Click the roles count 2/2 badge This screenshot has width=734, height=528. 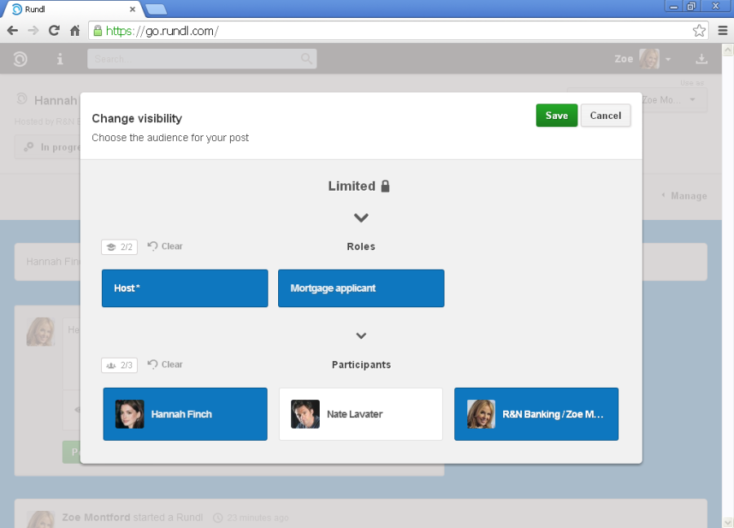click(x=119, y=247)
